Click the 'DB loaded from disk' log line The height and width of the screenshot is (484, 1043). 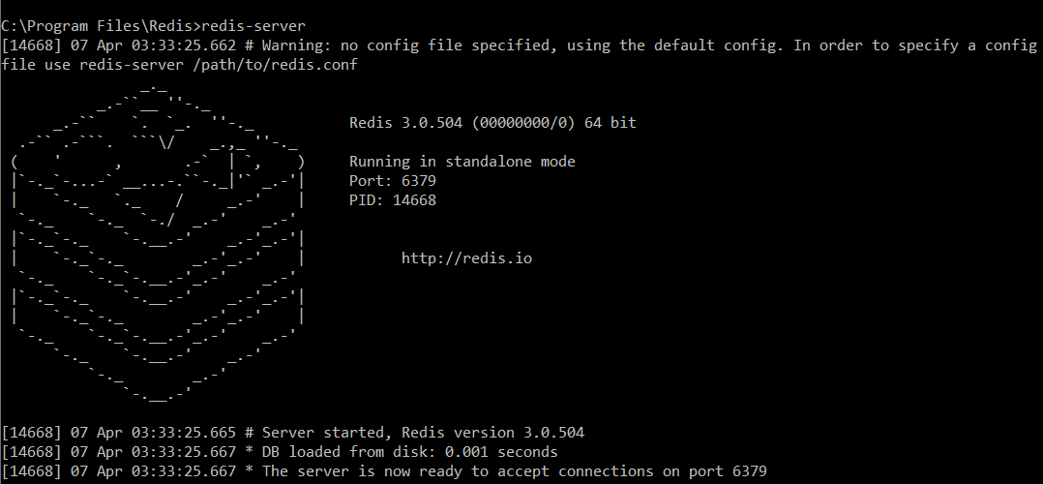pyautogui.click(x=410, y=452)
